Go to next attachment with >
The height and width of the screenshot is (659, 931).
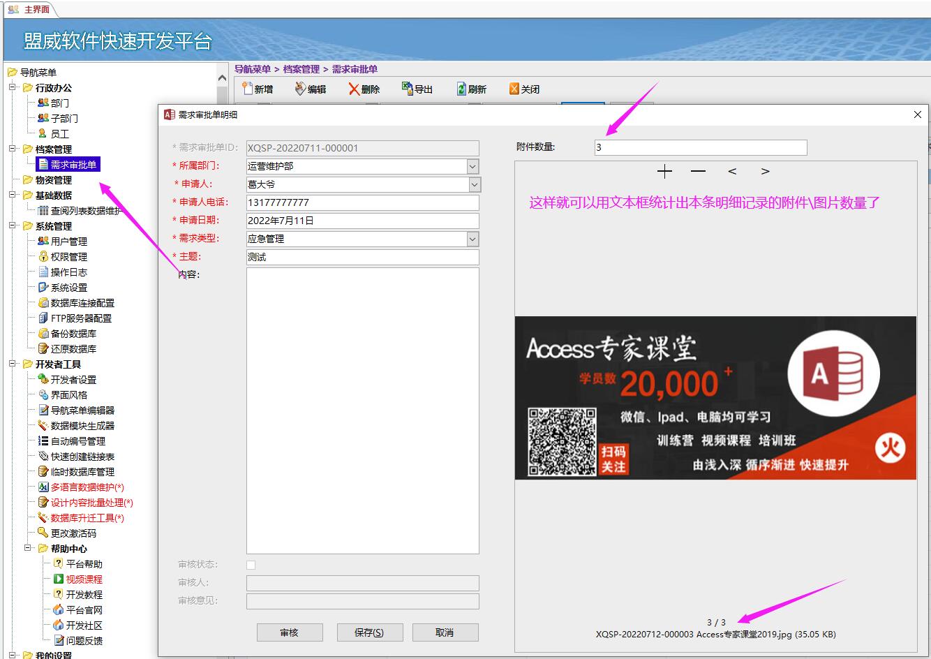pyautogui.click(x=765, y=171)
